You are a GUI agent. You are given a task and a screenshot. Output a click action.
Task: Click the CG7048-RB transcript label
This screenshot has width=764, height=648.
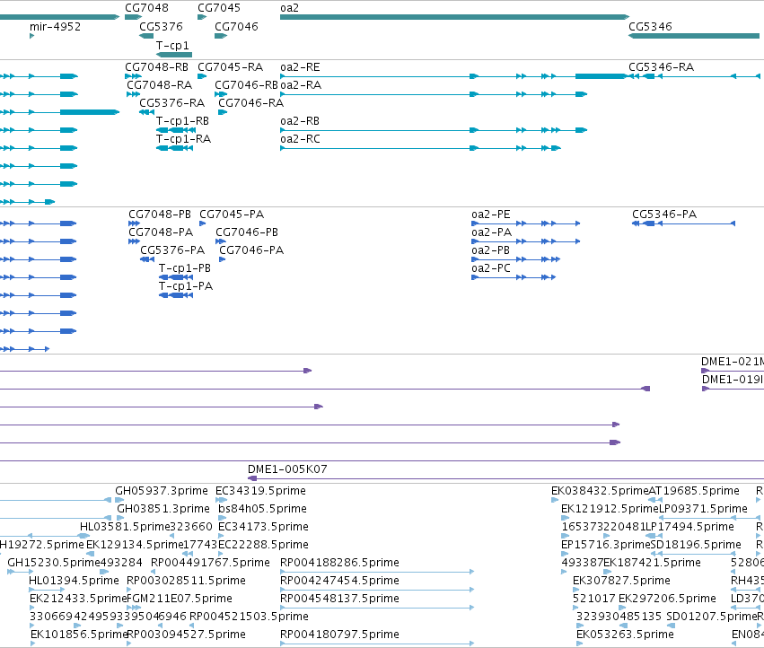(156, 66)
